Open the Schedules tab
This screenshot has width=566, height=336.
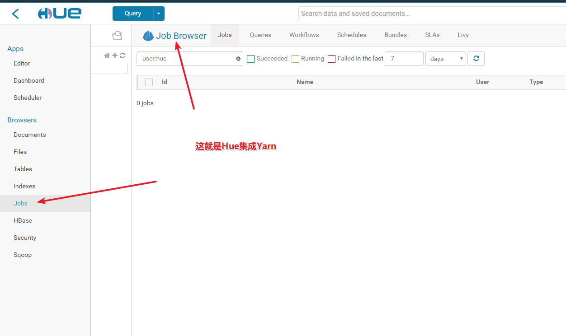pyautogui.click(x=352, y=35)
